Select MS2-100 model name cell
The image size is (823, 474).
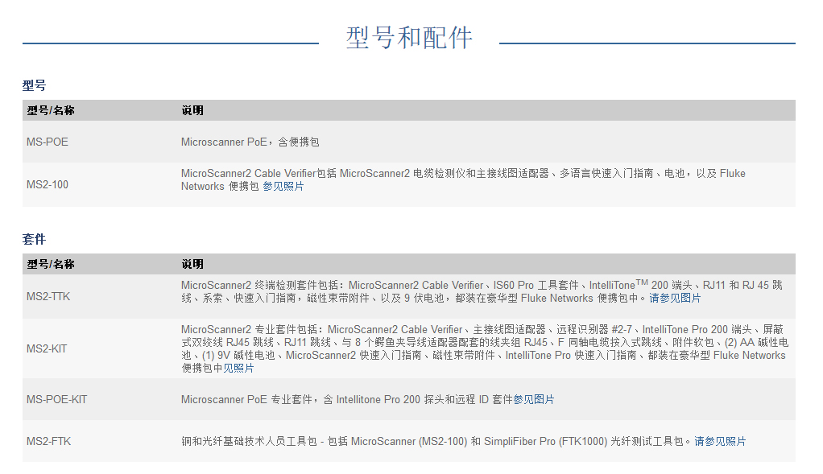[x=48, y=184]
